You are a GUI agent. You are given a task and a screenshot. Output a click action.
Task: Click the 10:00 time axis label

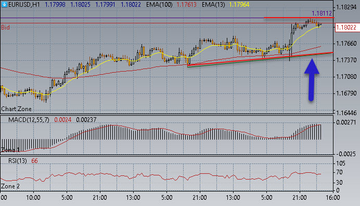tap(33, 198)
